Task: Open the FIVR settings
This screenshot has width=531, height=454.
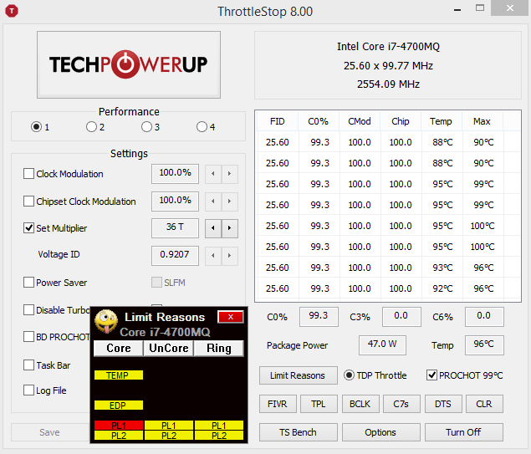Action: [x=278, y=404]
